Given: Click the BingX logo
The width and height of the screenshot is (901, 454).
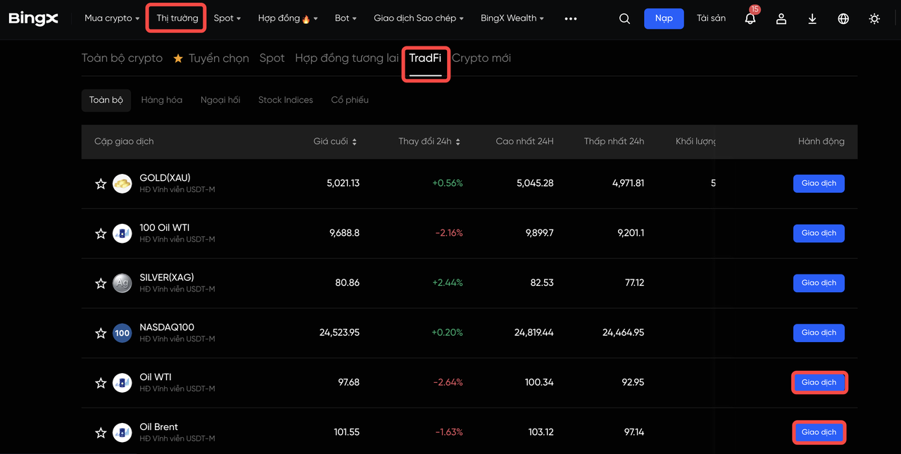Looking at the screenshot, I should click(x=34, y=18).
